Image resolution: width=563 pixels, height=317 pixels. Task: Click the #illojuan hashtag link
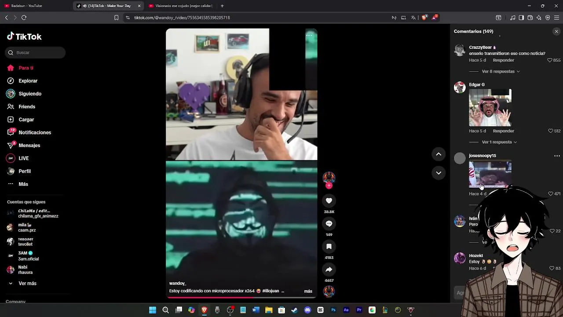[271, 291]
